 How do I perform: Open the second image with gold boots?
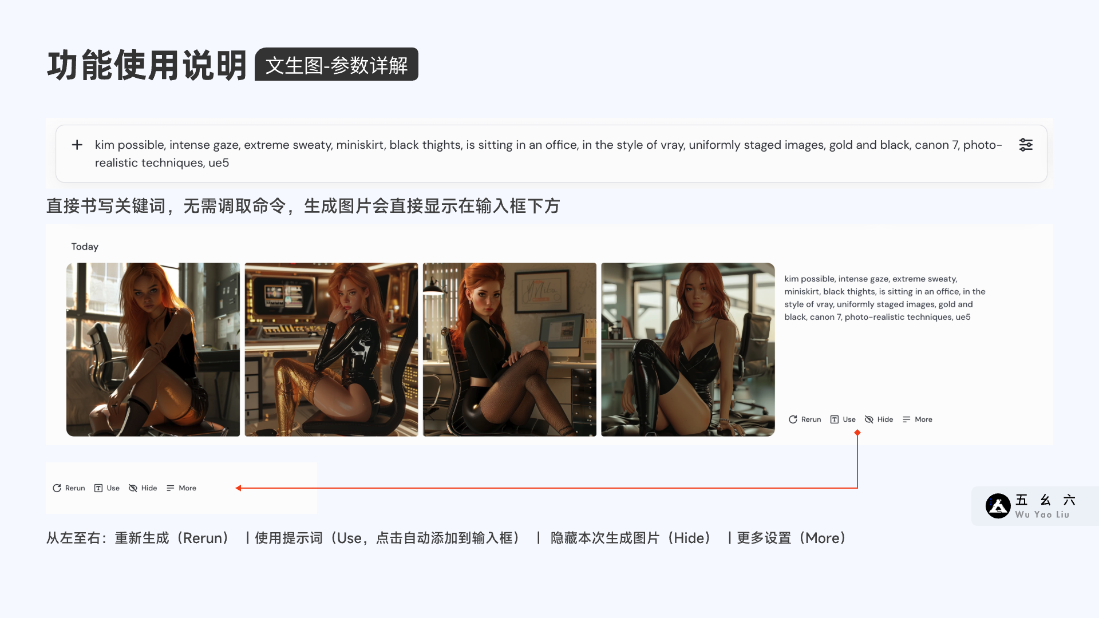[331, 350]
